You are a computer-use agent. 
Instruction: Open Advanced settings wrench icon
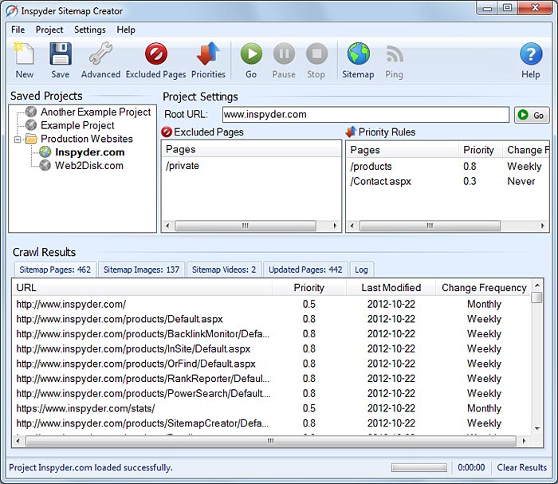(100, 53)
